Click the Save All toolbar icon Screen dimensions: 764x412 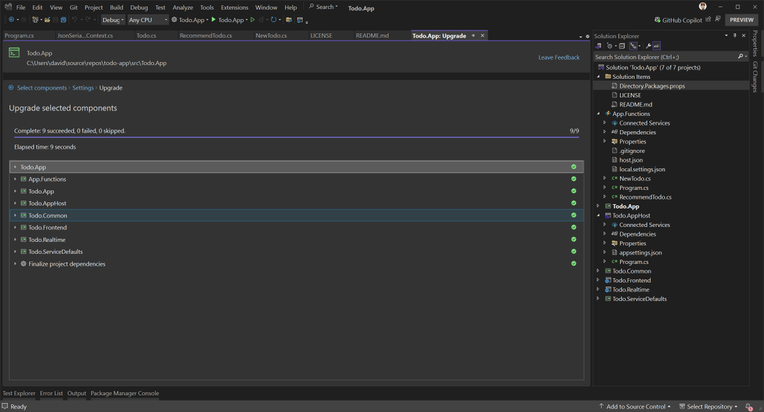tap(63, 20)
